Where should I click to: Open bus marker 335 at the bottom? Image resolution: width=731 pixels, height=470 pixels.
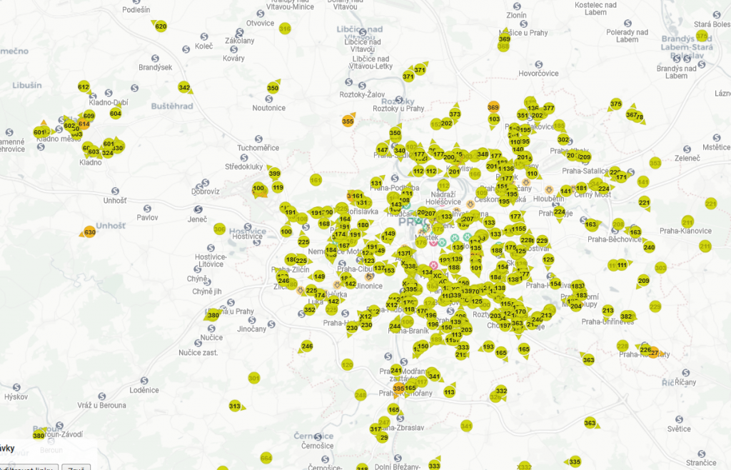pos(575,461)
